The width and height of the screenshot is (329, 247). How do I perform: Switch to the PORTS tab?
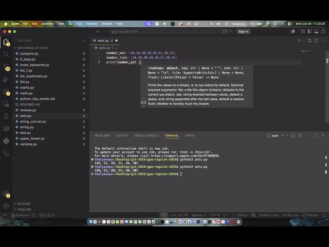pyautogui.click(x=190, y=136)
